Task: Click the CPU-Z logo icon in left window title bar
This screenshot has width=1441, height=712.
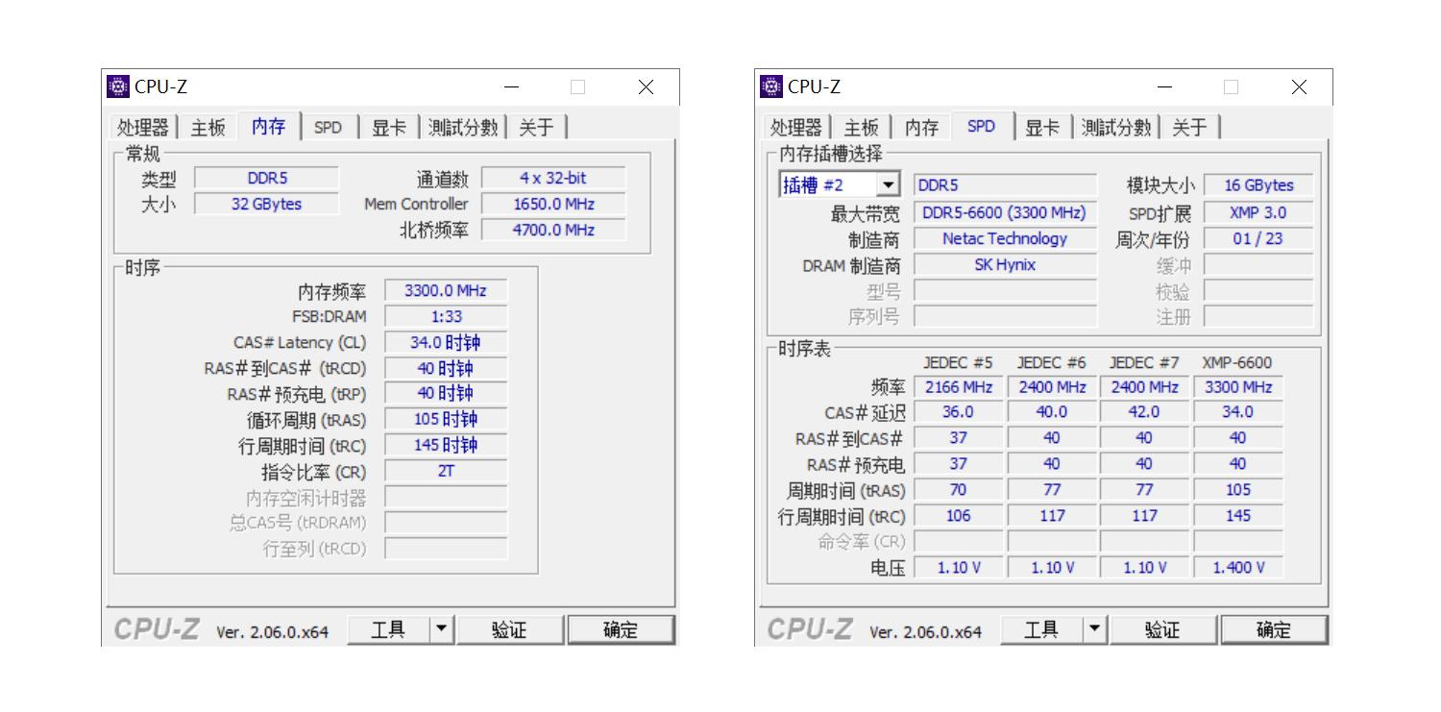Action: coord(117,86)
